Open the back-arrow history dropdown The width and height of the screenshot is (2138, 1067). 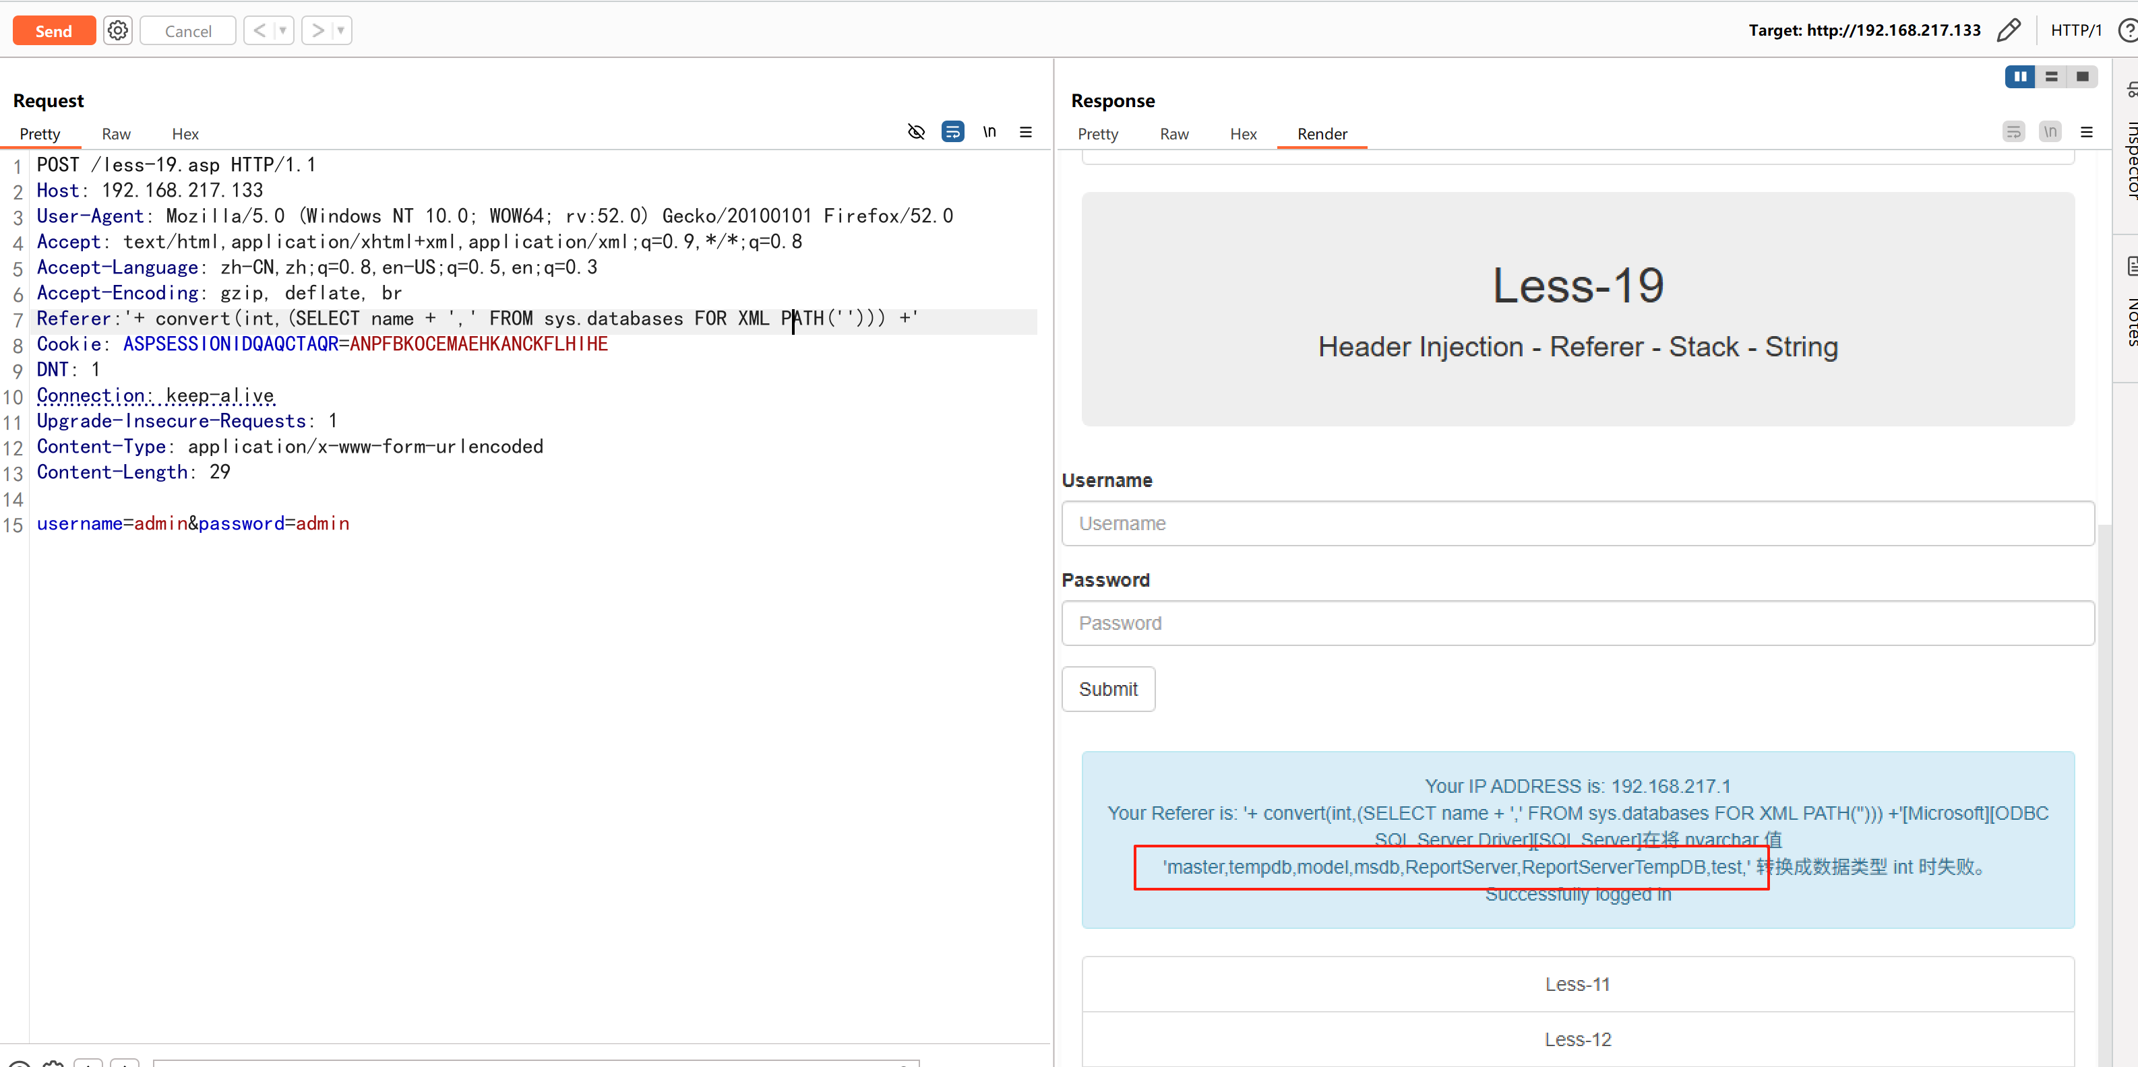282,30
